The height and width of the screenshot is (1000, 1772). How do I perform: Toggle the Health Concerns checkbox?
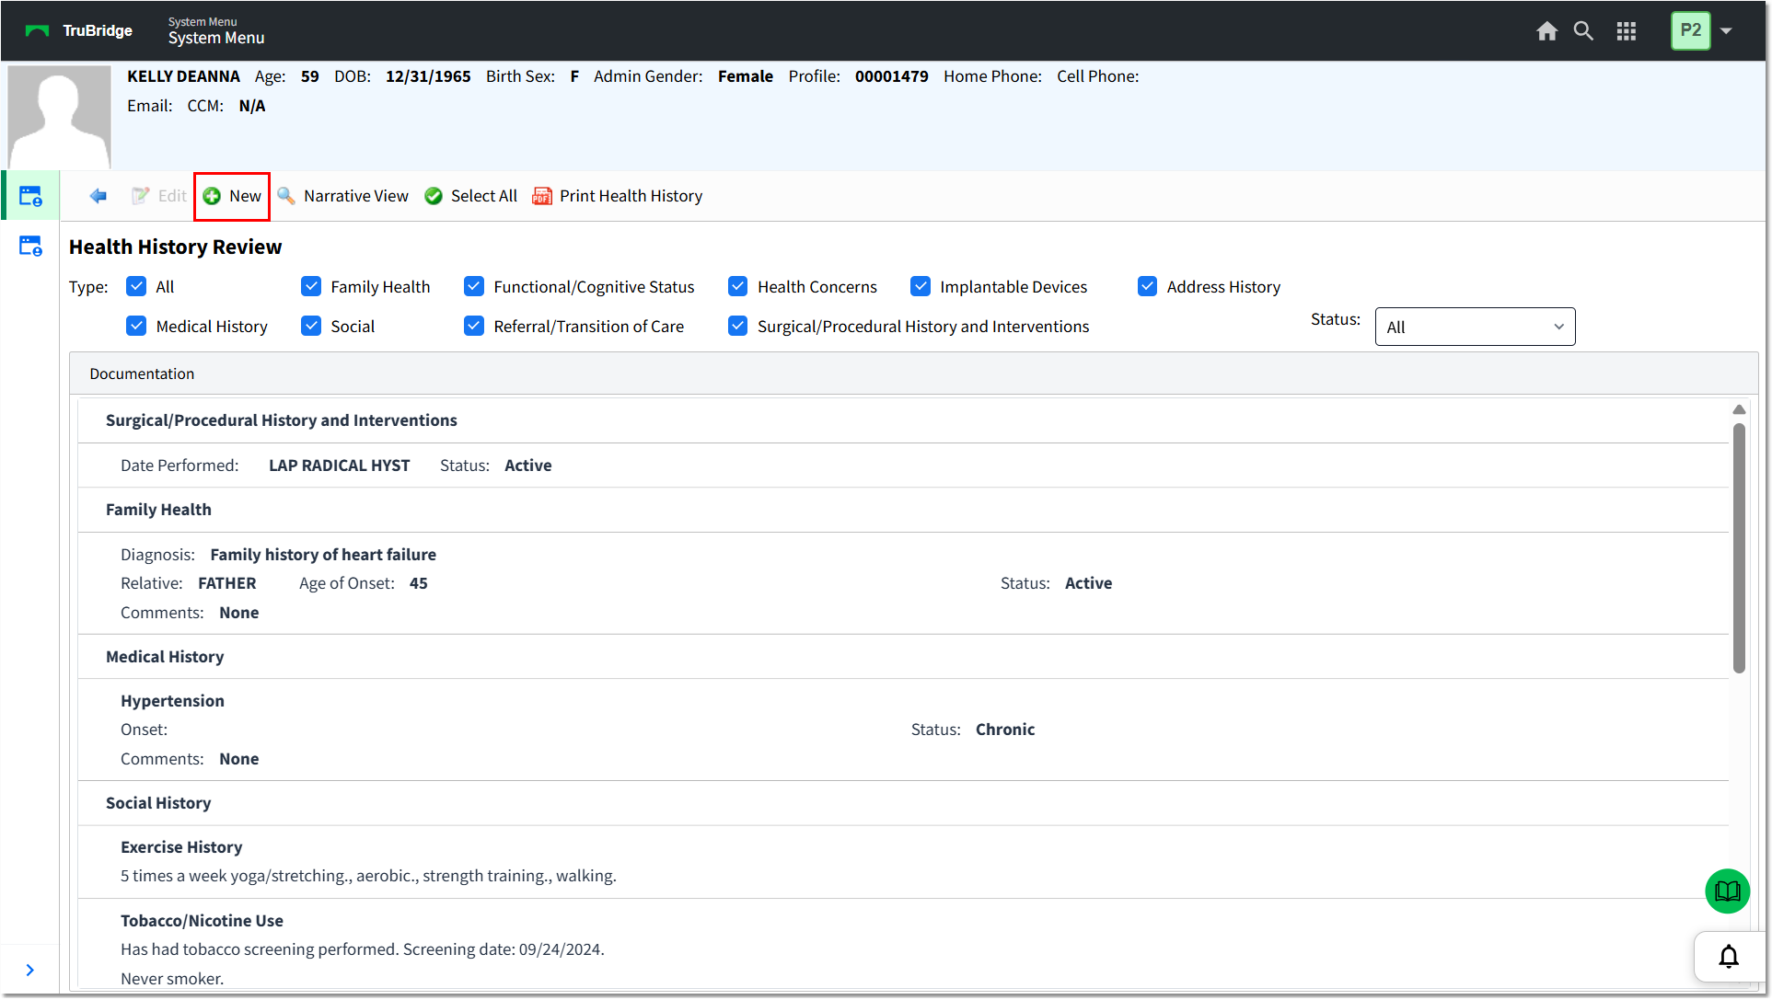click(x=737, y=286)
